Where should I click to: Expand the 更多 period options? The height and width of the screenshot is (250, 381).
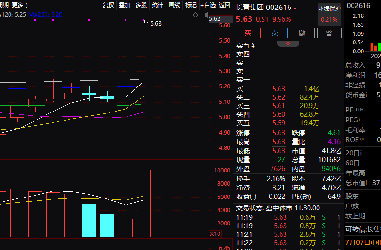coord(20,5)
